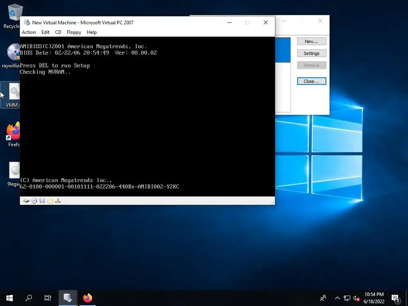Screen dimensions: 408x306
Task: Select the highlighted virtual machine entry in Console
Action: pyautogui.click(x=282, y=50)
